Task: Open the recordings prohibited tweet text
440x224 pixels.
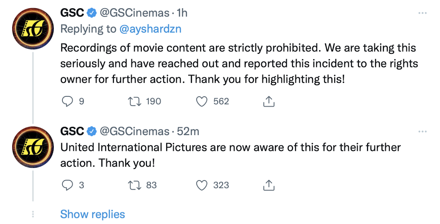Action: tap(239, 64)
